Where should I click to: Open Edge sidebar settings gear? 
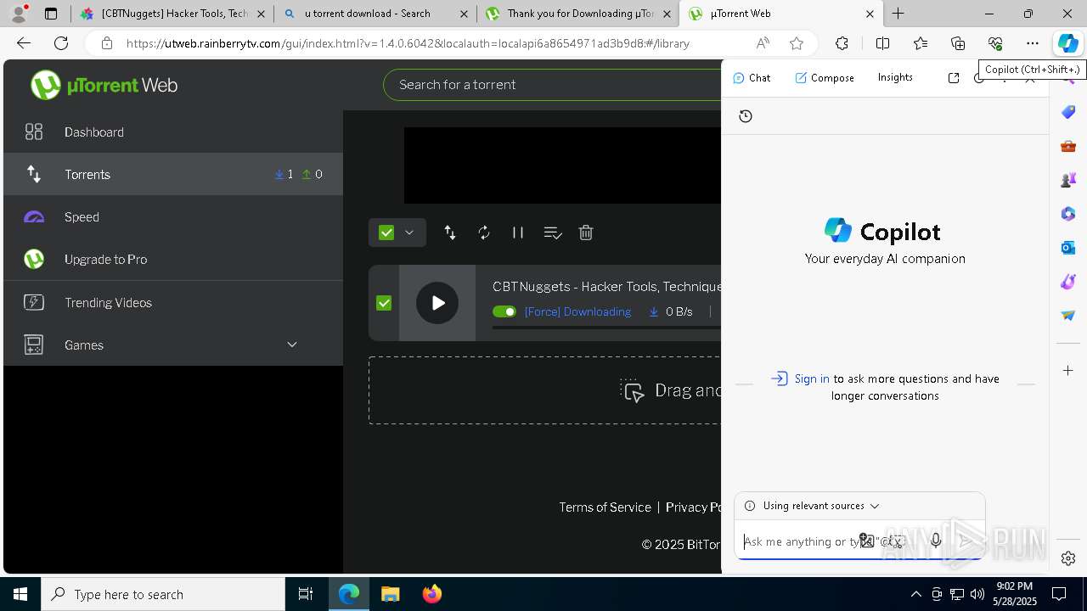(x=1068, y=558)
